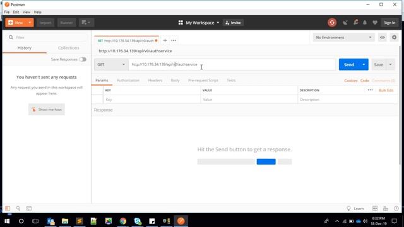Open the GET method dropdown
Image resolution: width=404 pixels, height=227 pixels.
[111, 64]
